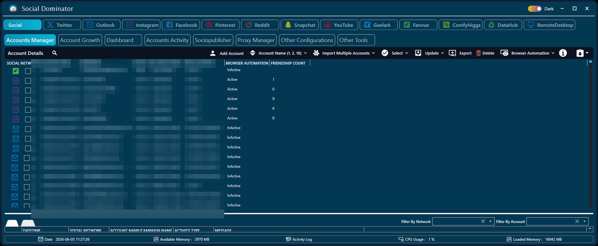Screen dimensions: 598x246
Task: Expand Import Multiple Accounts dropdown
Action: coord(344,53)
